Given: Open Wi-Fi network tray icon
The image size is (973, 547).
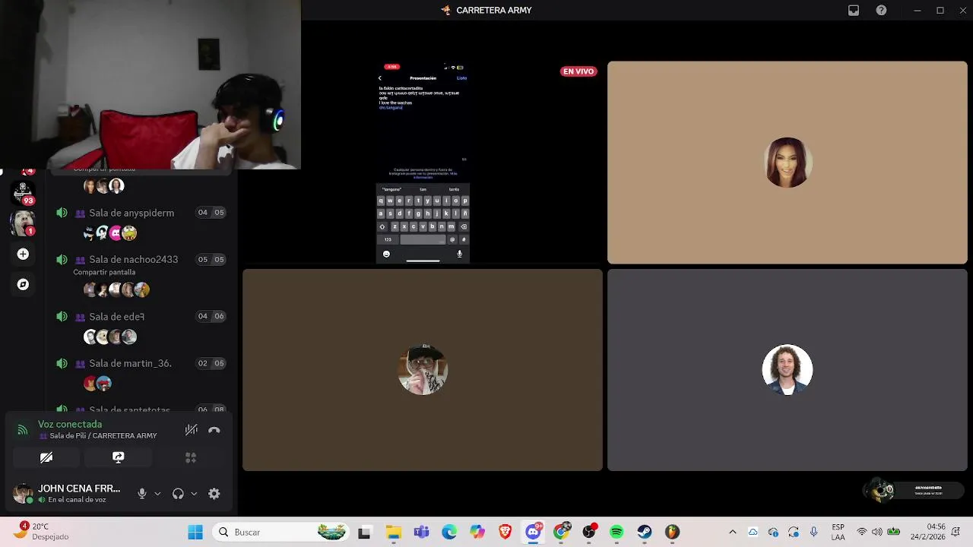Looking at the screenshot, I should [861, 532].
